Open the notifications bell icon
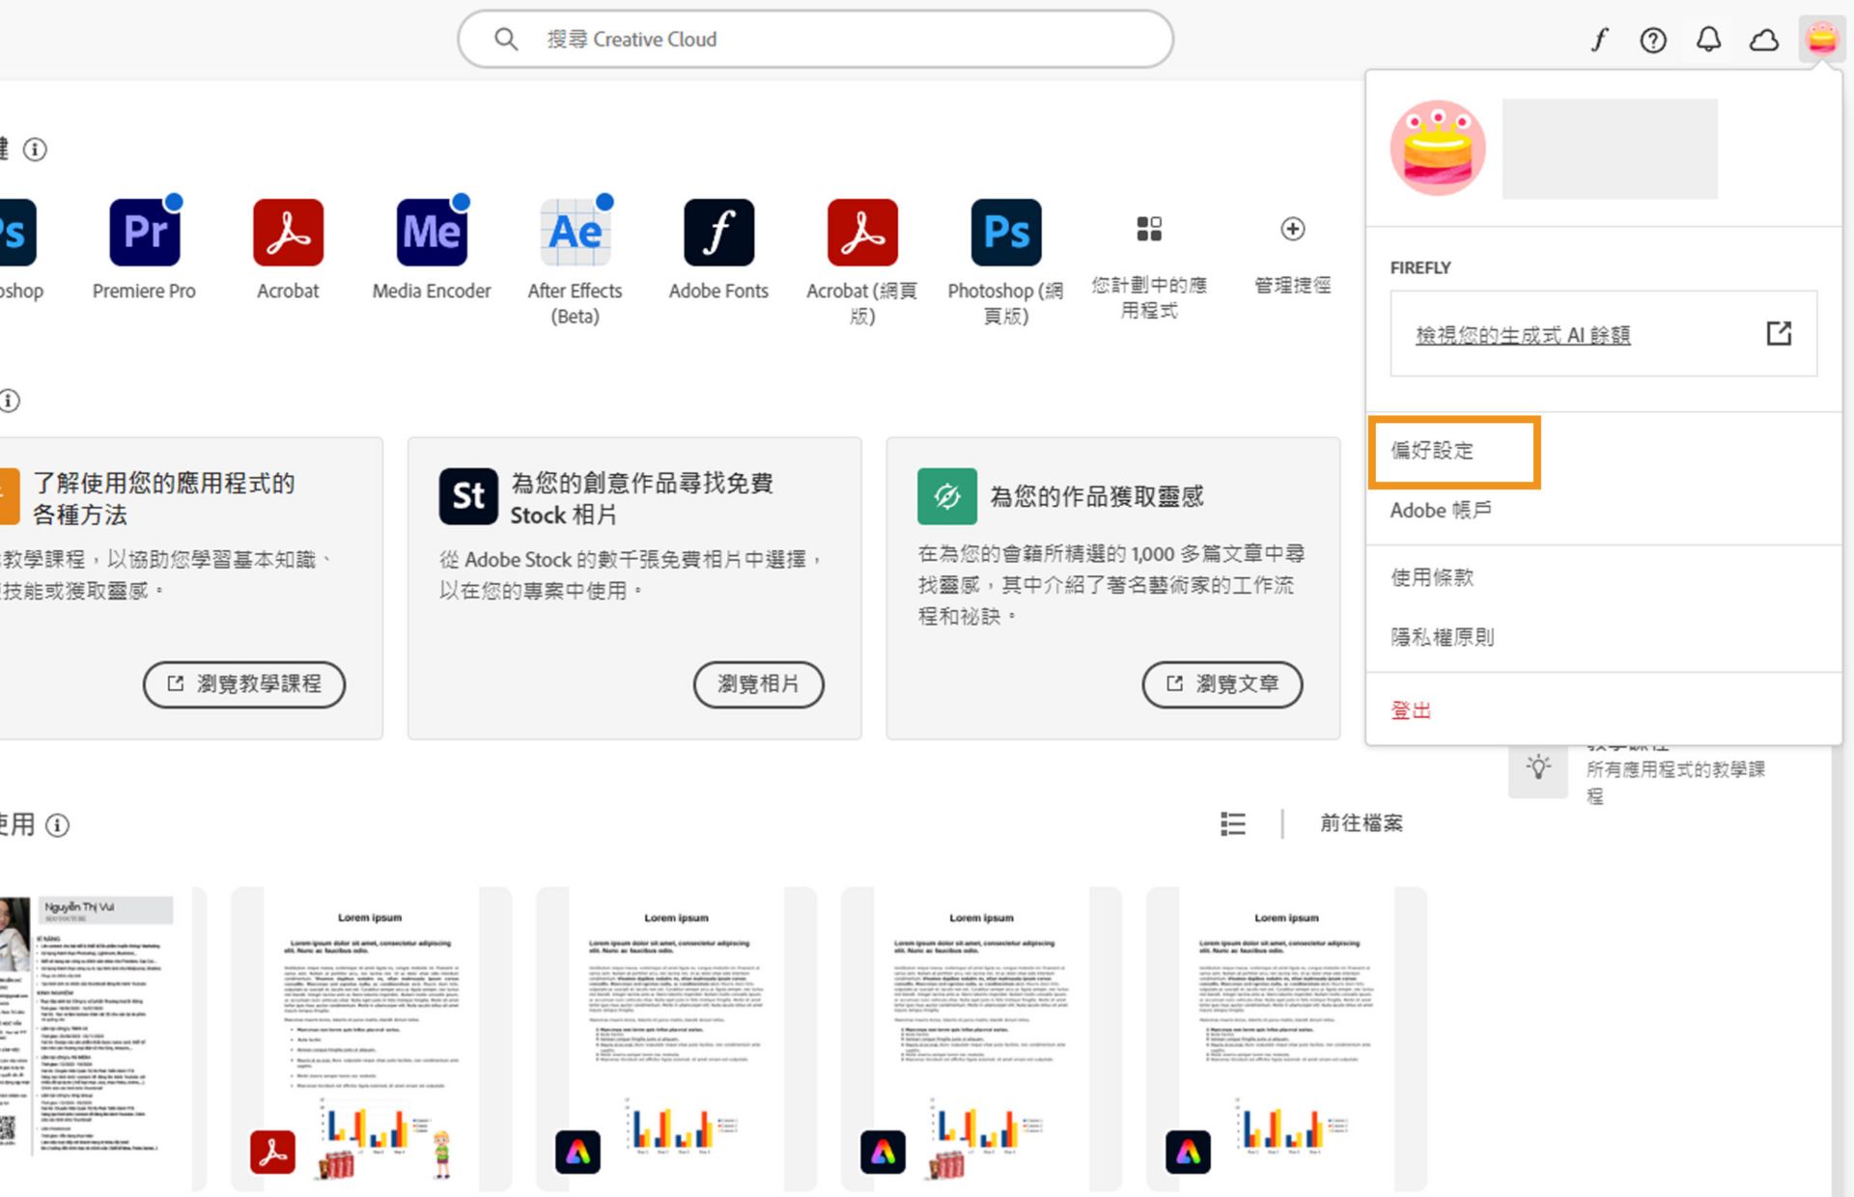The width and height of the screenshot is (1854, 1197). [x=1708, y=40]
